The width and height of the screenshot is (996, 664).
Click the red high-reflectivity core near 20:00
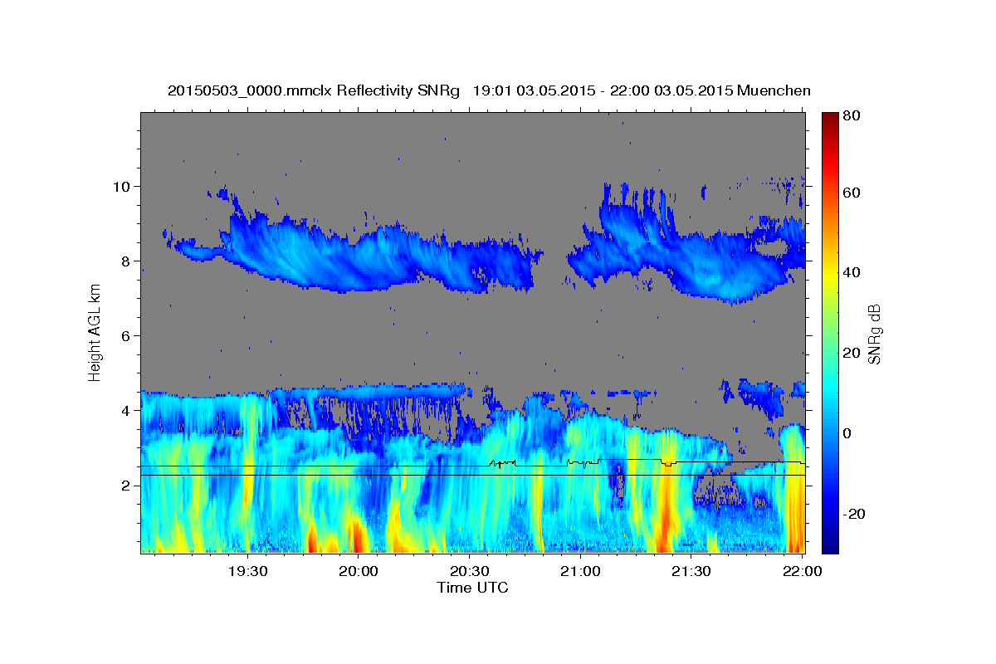(x=359, y=535)
